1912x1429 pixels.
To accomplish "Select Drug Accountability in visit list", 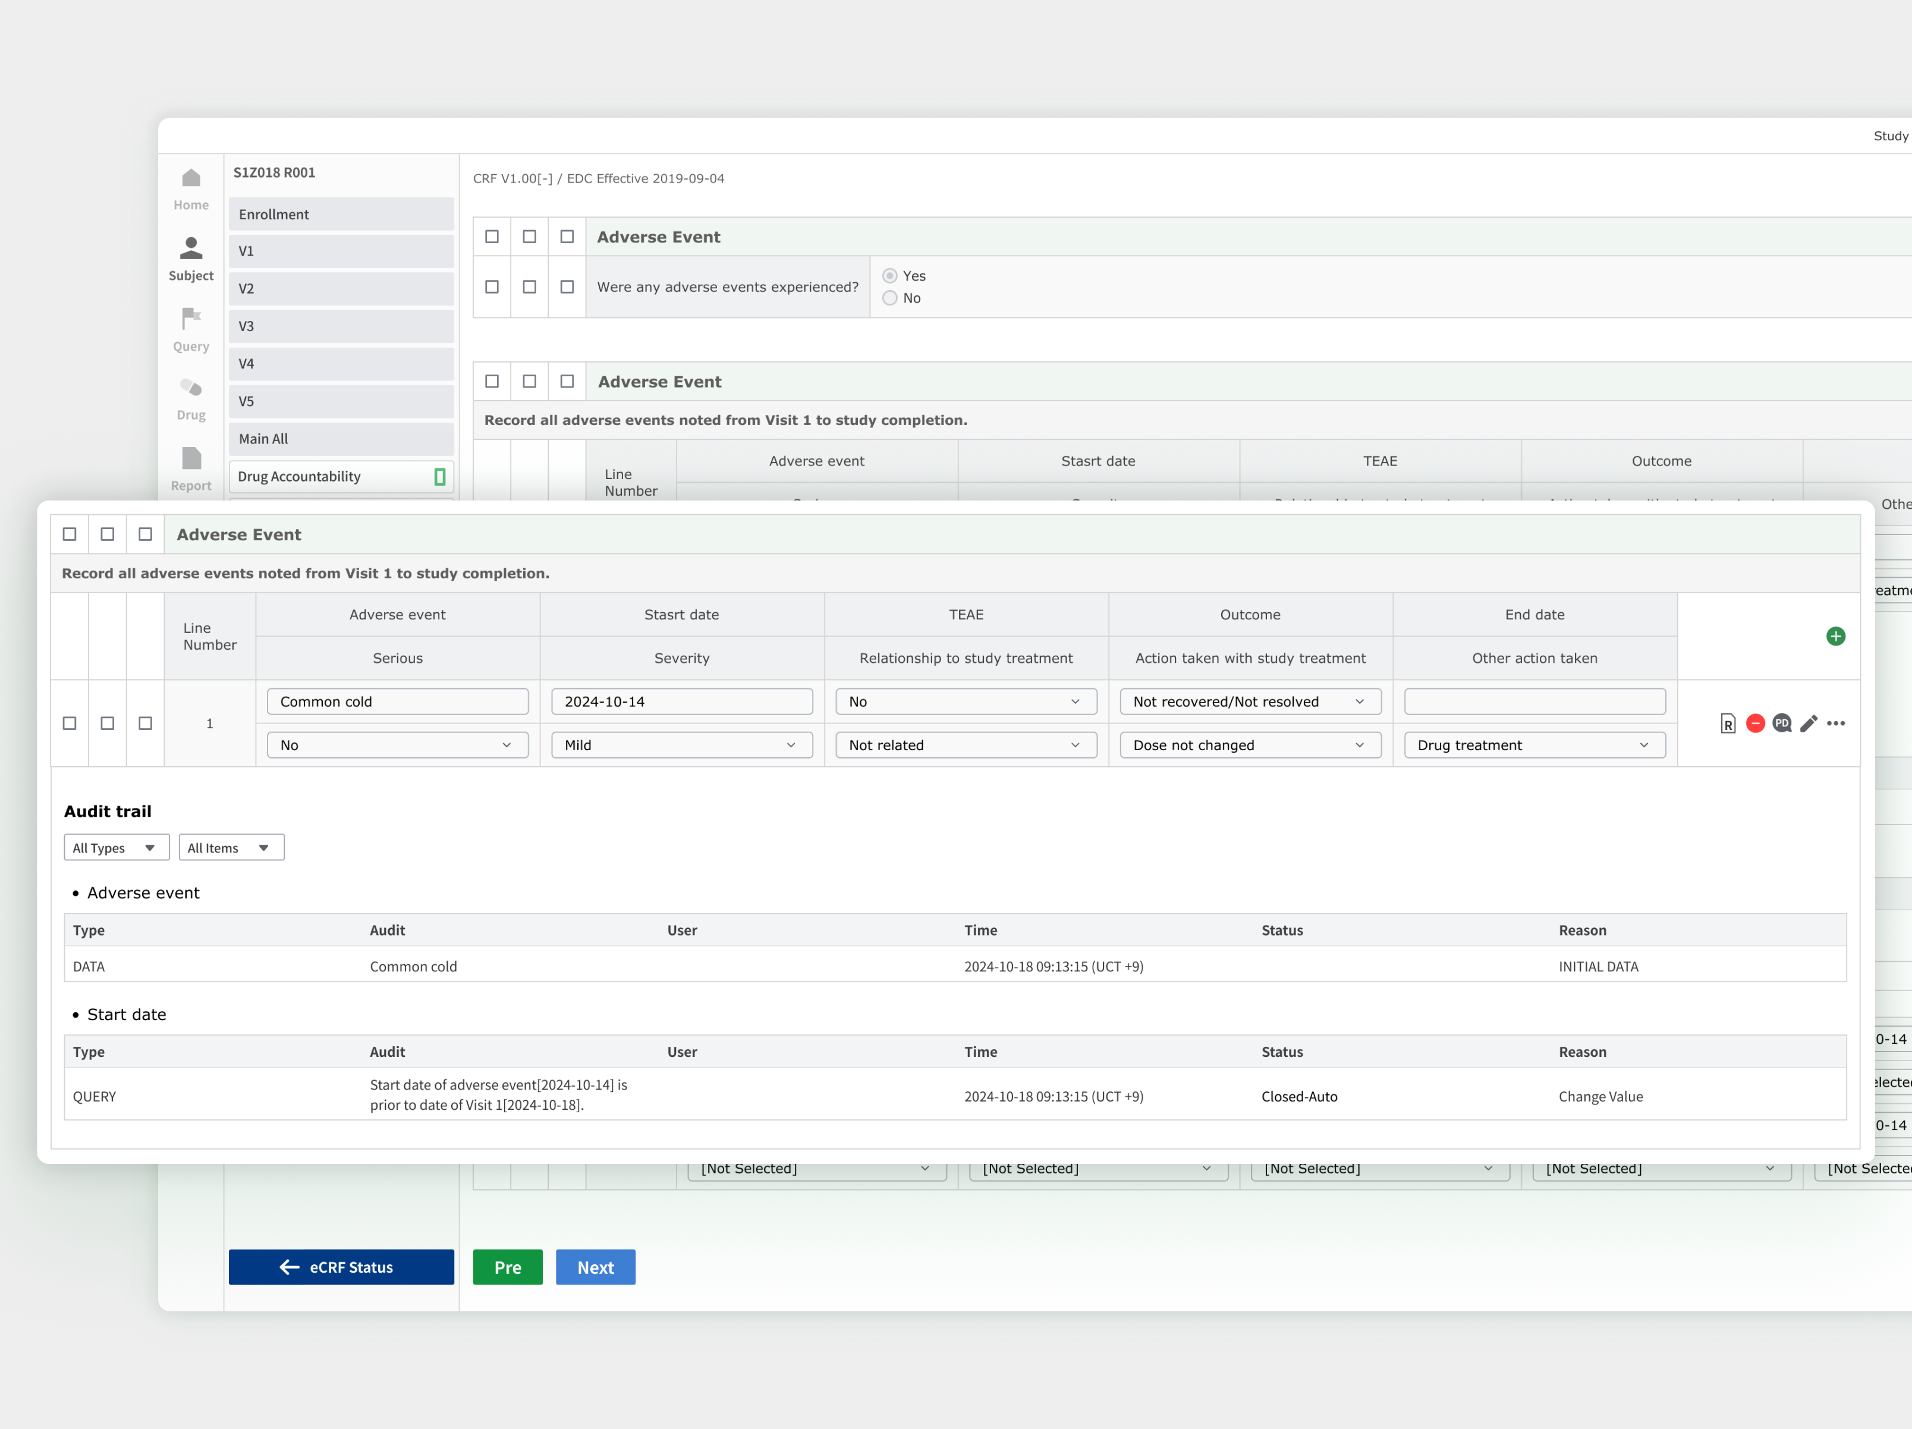I will point(341,476).
